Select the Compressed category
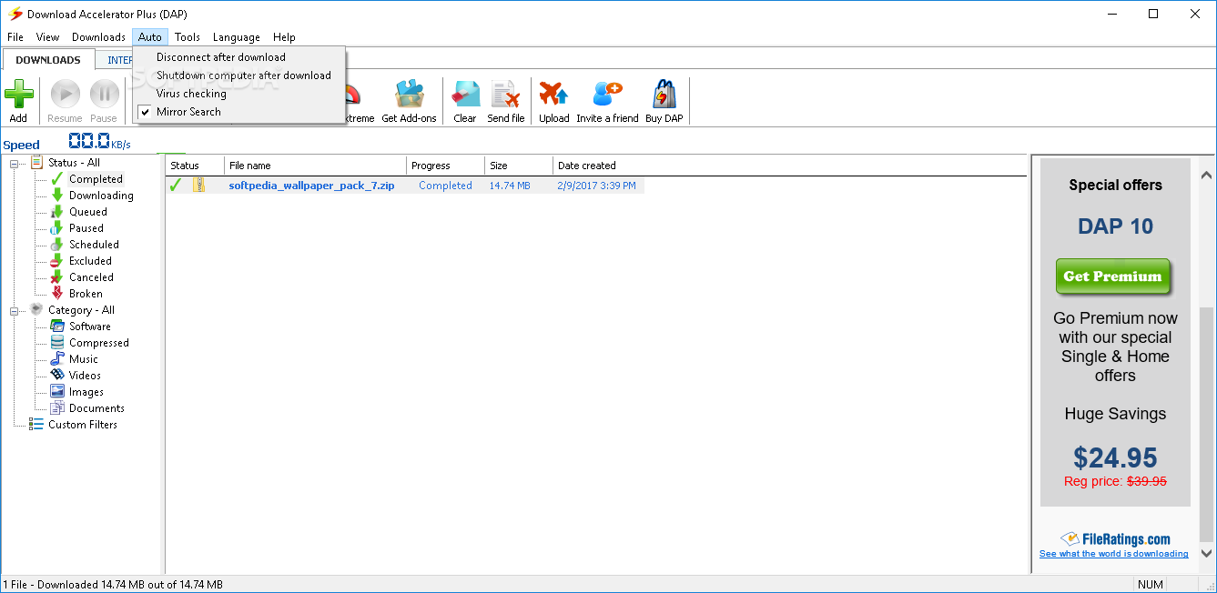1217x593 pixels. pos(99,343)
